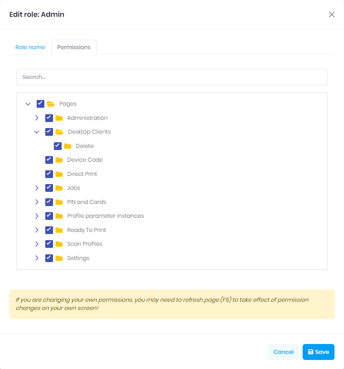Uncheck the Pages root checkbox
Viewport: 344px width, 369px height.
(x=41, y=104)
